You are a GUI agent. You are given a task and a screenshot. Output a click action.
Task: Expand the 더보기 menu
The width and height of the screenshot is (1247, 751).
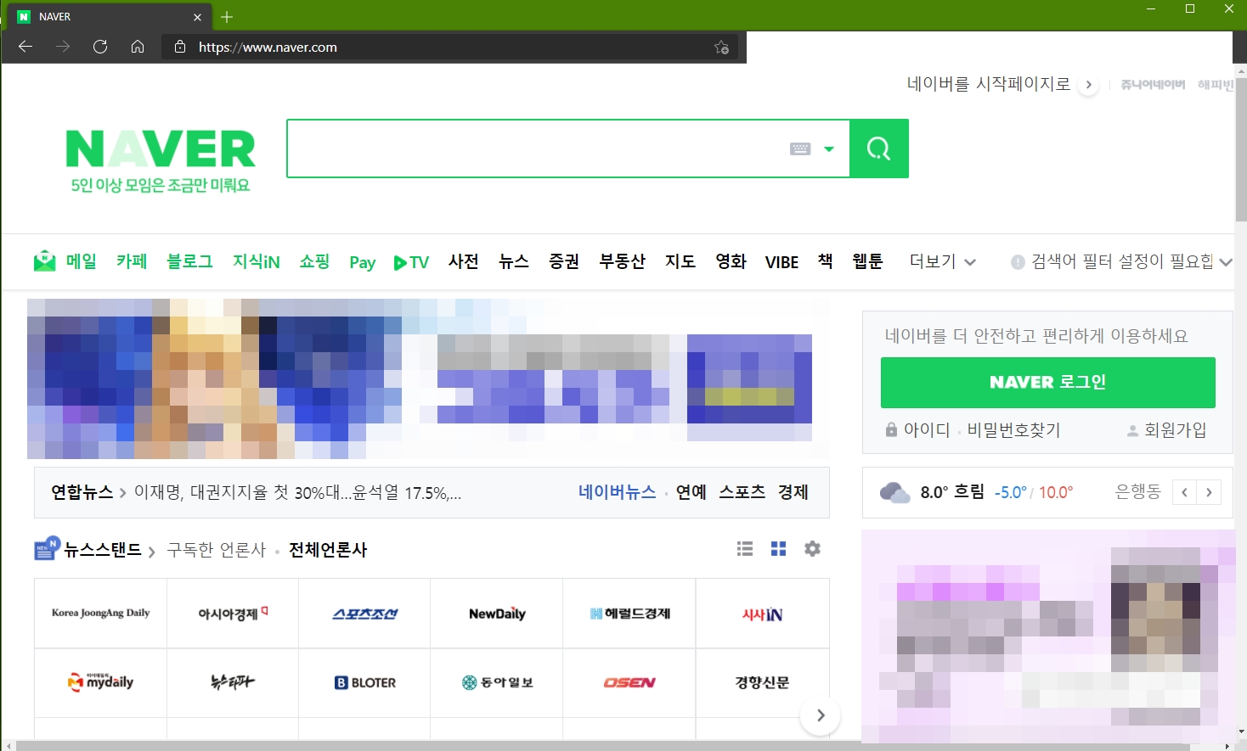click(942, 261)
